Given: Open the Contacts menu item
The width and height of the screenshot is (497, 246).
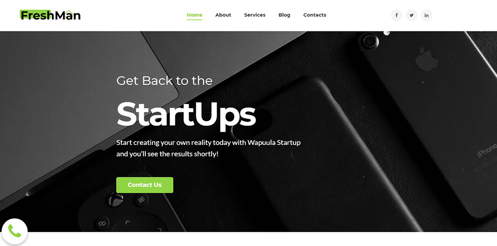Looking at the screenshot, I should point(315,15).
